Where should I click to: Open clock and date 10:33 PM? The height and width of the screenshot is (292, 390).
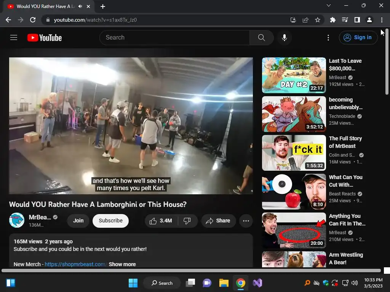point(373,283)
